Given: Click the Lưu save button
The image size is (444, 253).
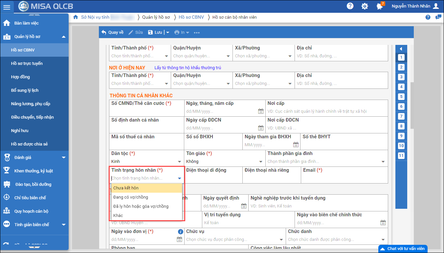Looking at the screenshot, I should tap(155, 32).
